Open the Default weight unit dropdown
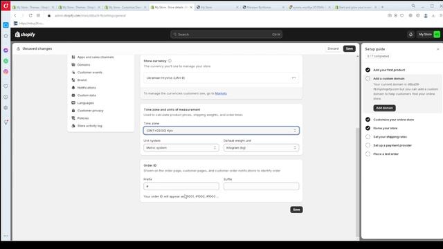 (x=261, y=147)
